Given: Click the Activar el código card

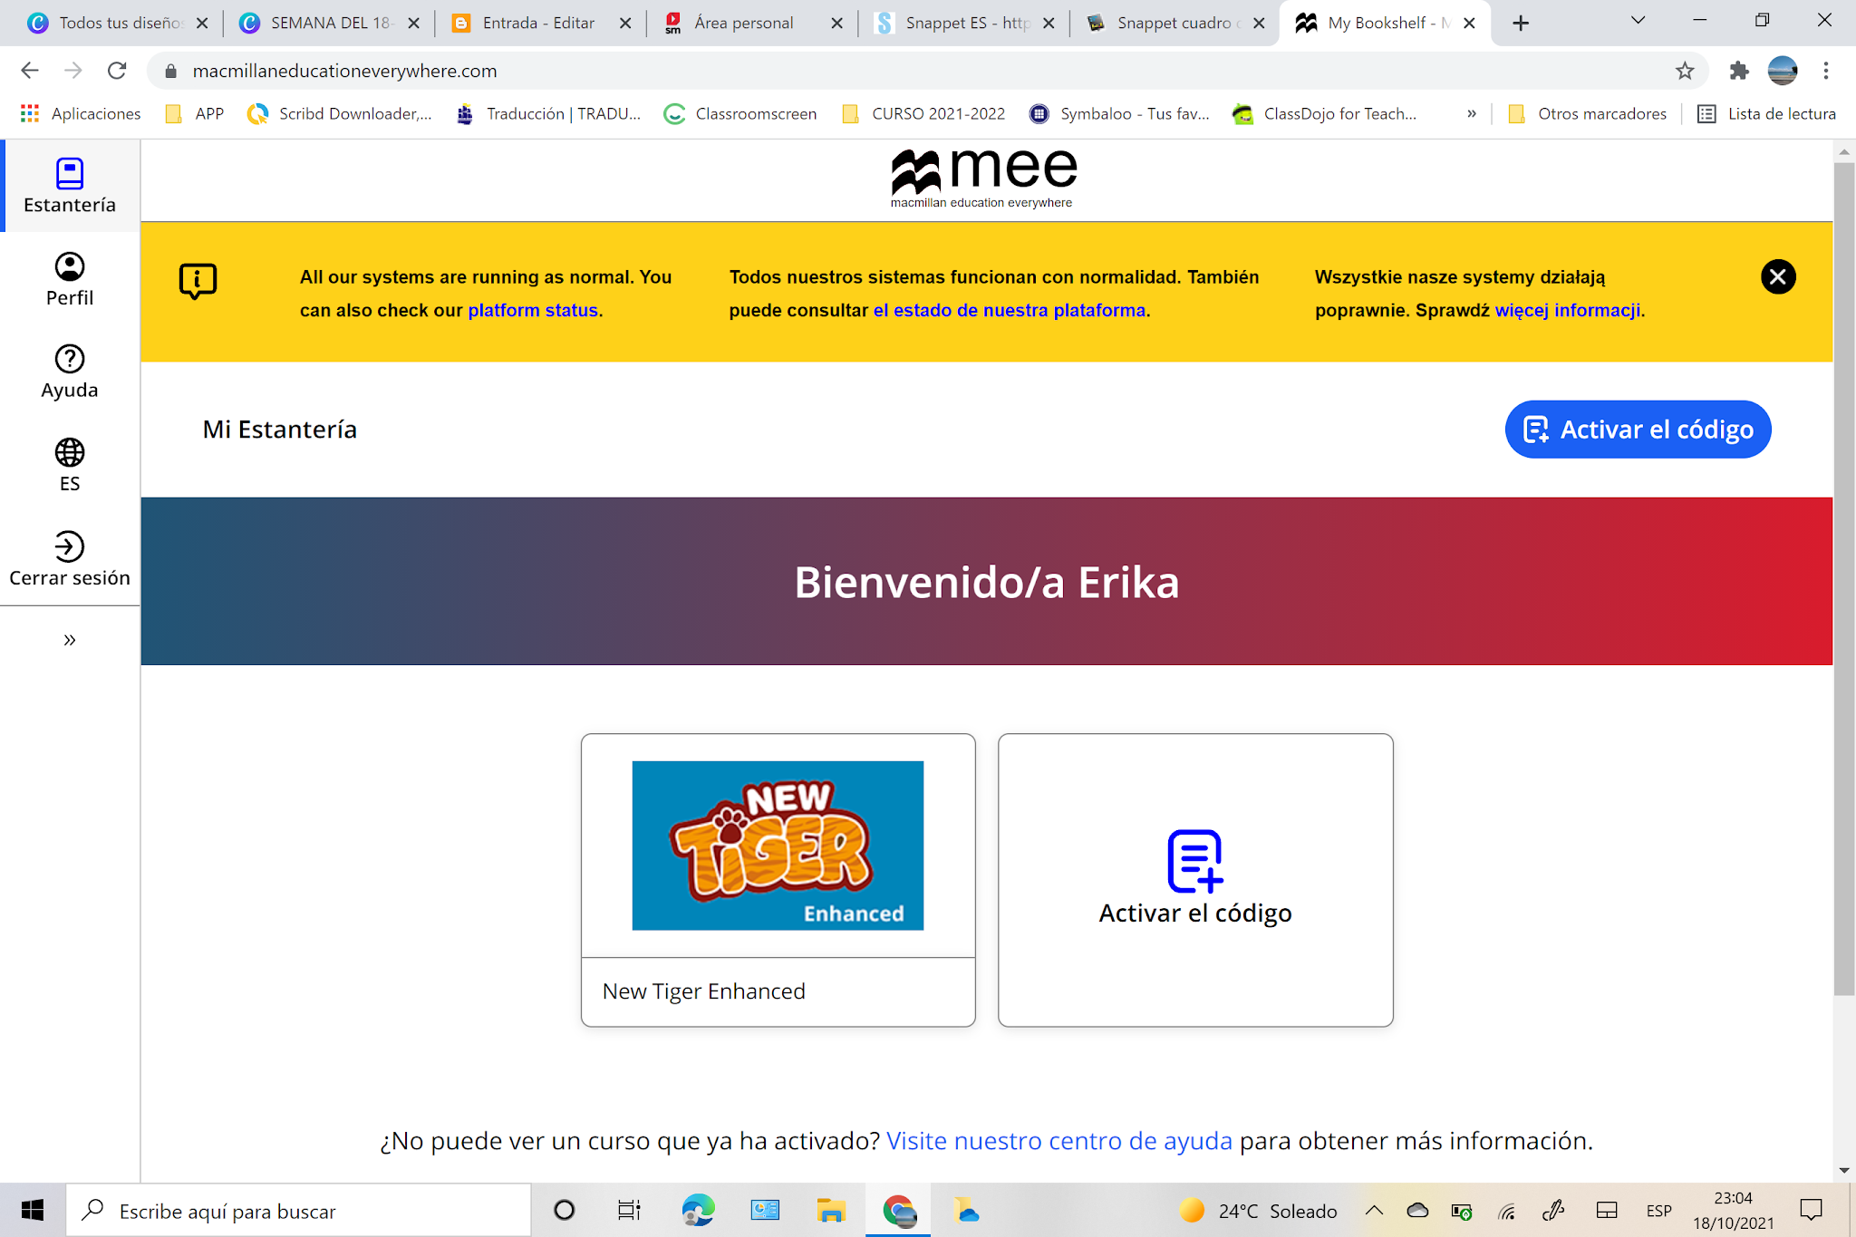Looking at the screenshot, I should click(x=1195, y=880).
